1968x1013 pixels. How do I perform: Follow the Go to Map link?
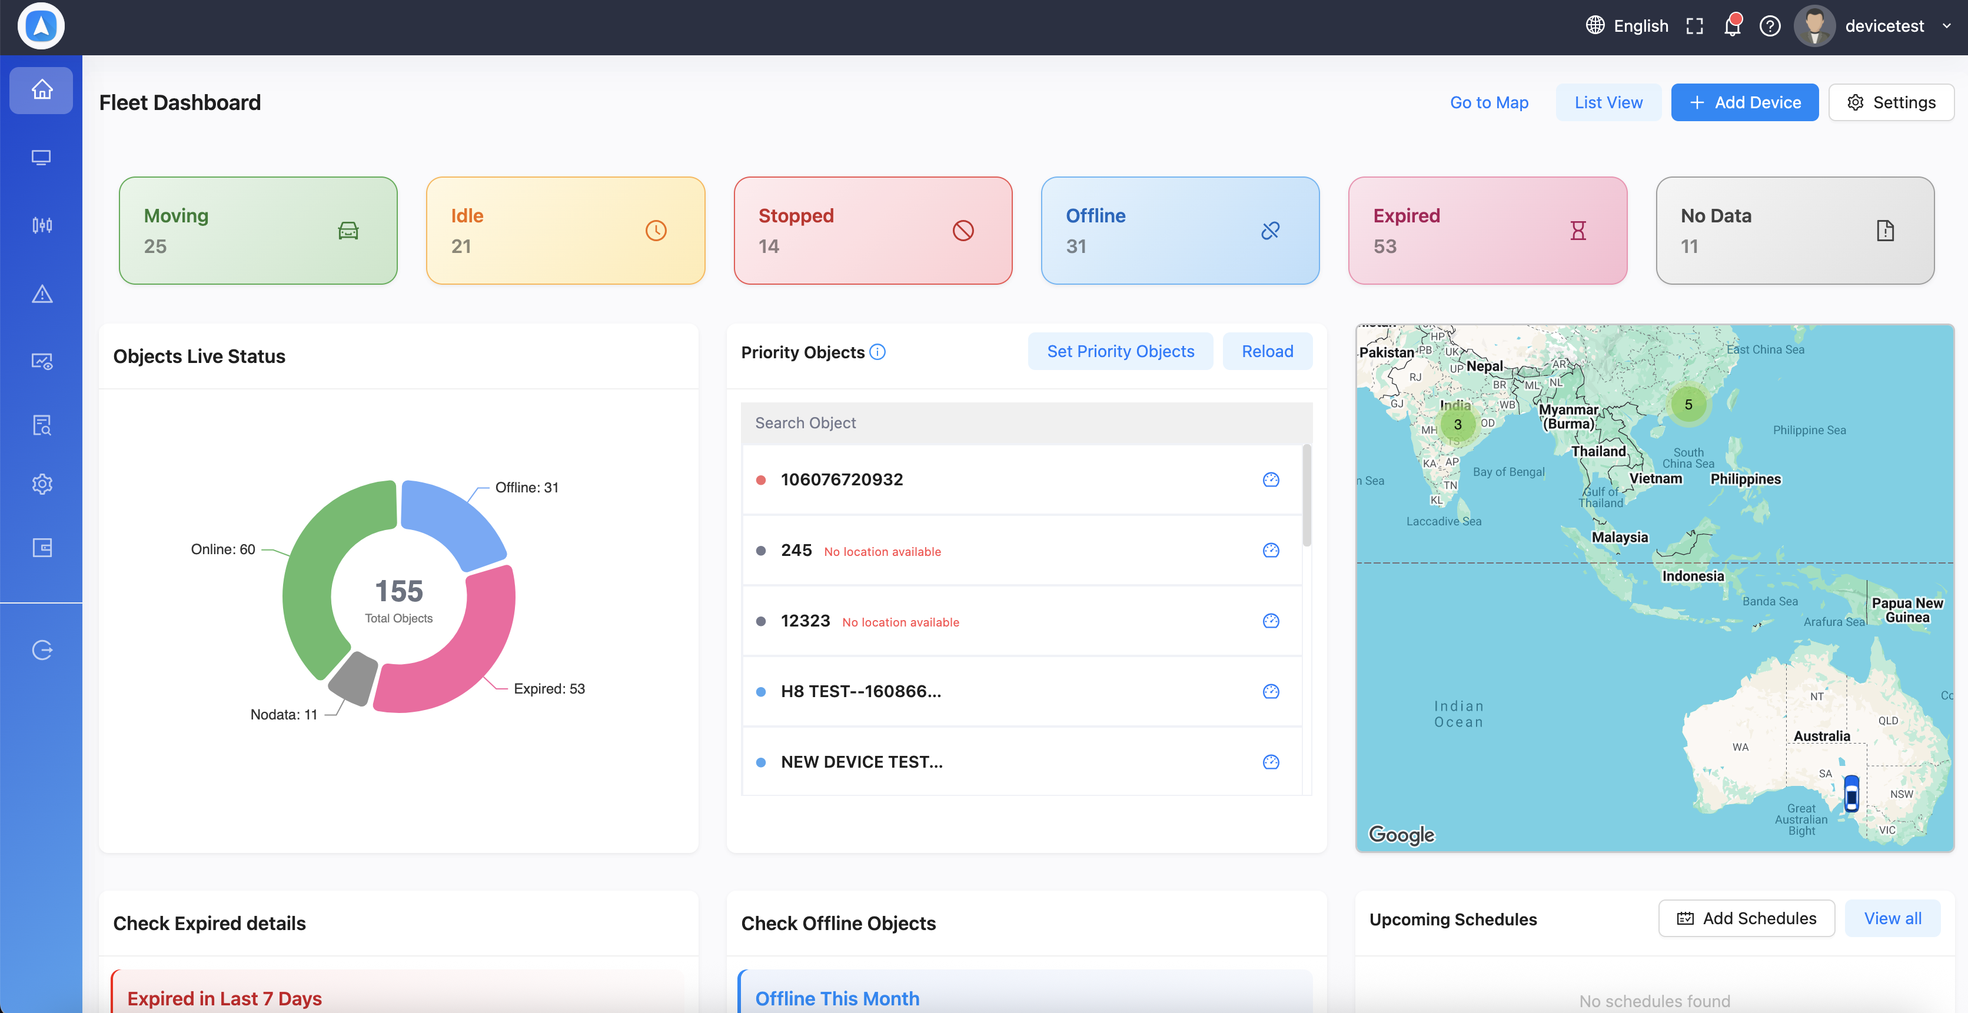[x=1489, y=102]
